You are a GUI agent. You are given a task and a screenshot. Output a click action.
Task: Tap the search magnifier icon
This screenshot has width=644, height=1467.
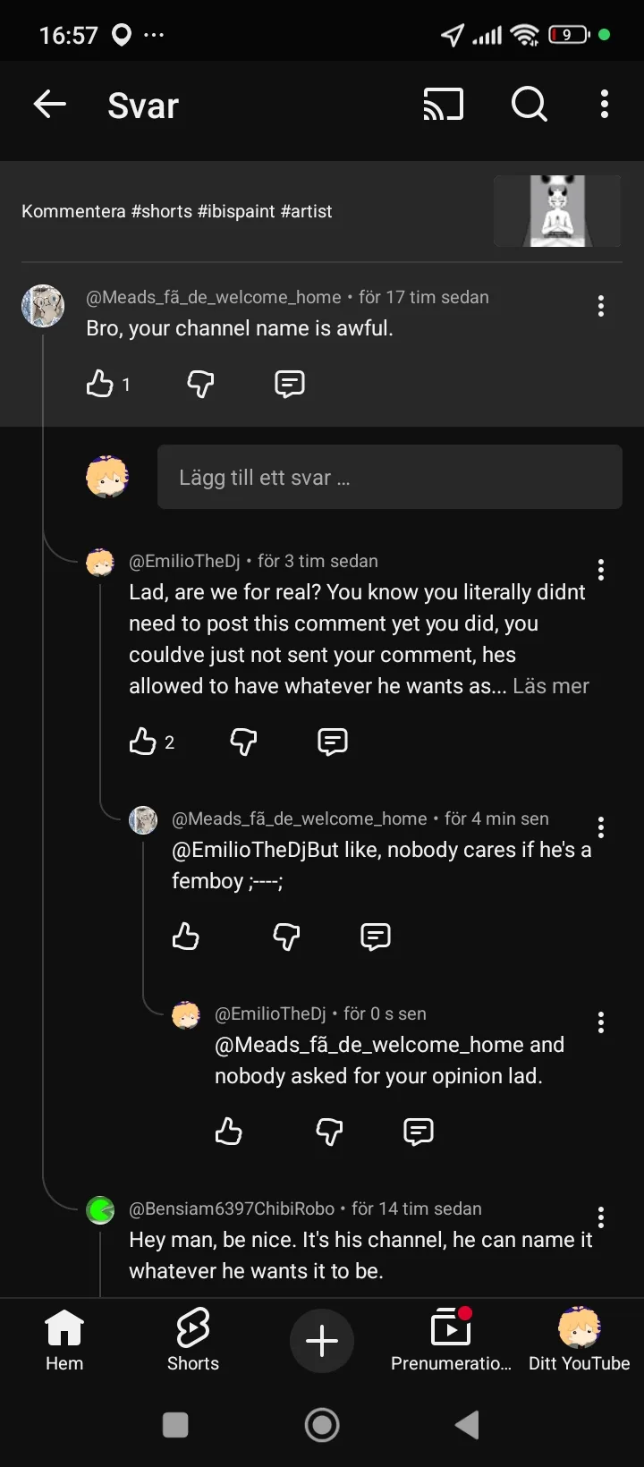(529, 105)
